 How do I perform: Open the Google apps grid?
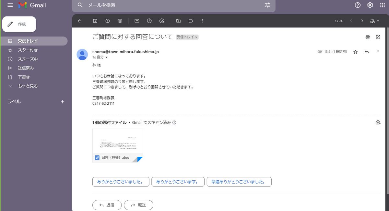pos(383,5)
